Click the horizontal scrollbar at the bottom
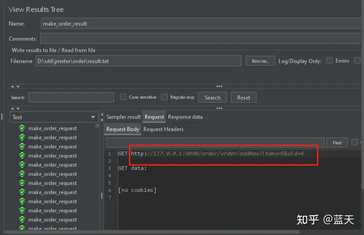The height and width of the screenshot is (235, 364). point(152,232)
